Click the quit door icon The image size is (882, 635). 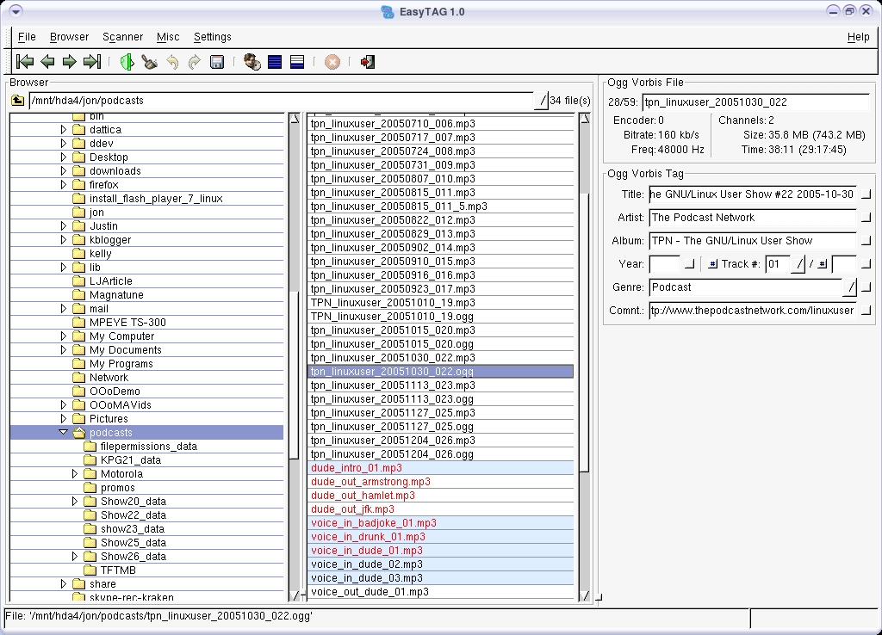[x=368, y=62]
